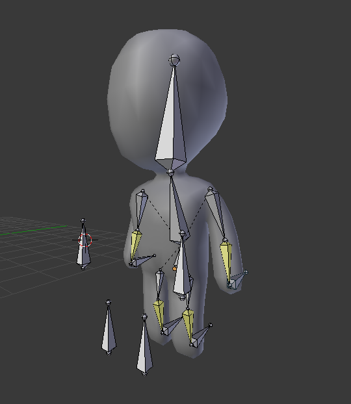Select the yellow forearm bone on screen-left arm

point(135,245)
